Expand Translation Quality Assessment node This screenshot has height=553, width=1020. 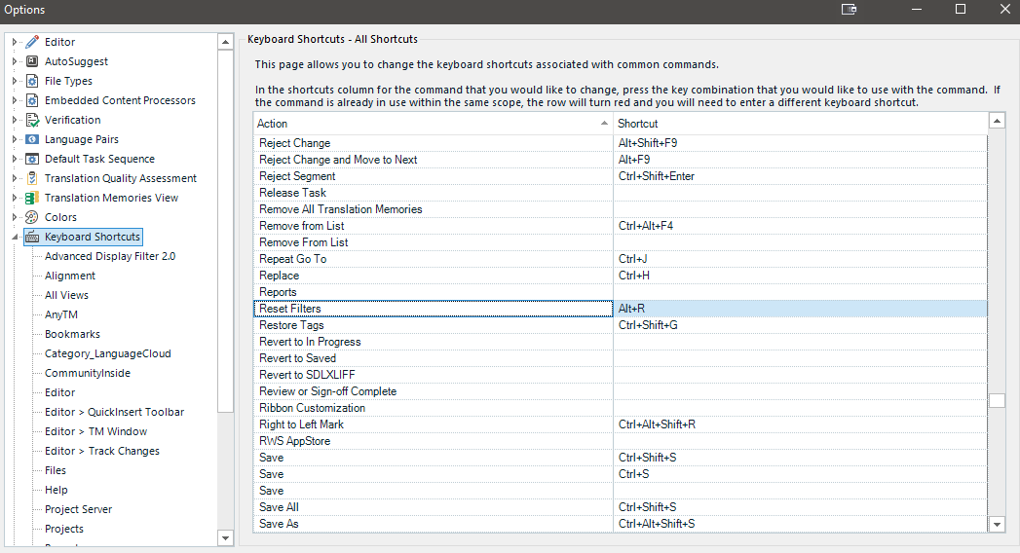(x=15, y=179)
